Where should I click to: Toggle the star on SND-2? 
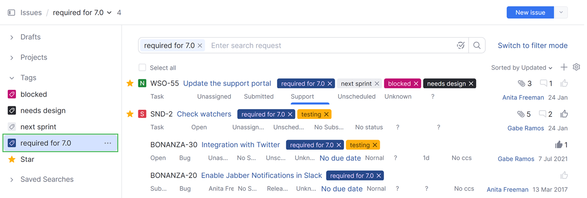(x=130, y=114)
